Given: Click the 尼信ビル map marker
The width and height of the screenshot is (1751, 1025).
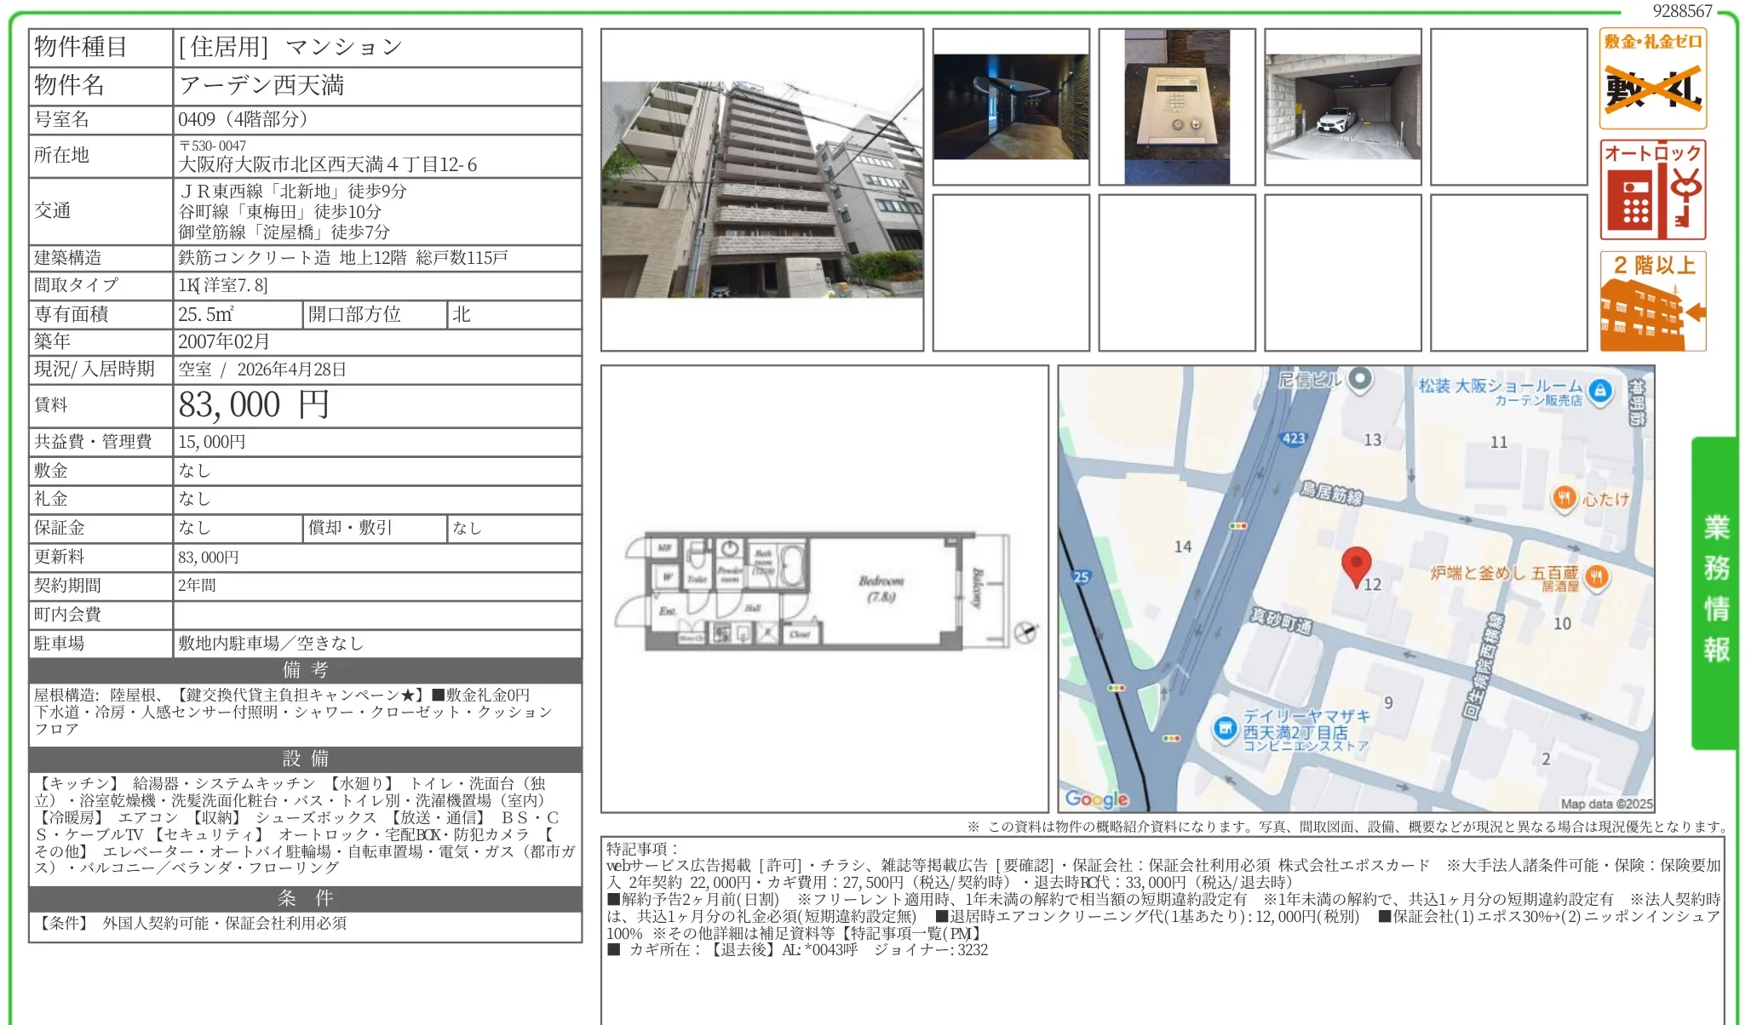Looking at the screenshot, I should pyautogui.click(x=1360, y=378).
